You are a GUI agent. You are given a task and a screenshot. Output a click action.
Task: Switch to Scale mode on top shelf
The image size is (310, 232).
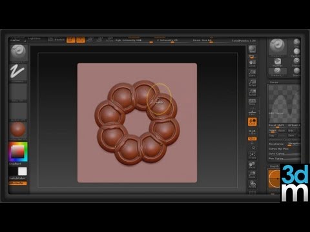[x=100, y=40]
